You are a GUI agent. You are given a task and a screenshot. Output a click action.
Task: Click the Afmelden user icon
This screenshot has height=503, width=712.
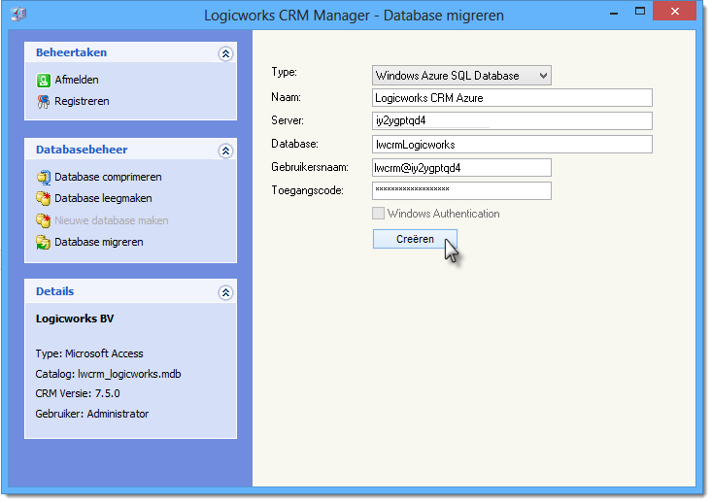point(43,81)
